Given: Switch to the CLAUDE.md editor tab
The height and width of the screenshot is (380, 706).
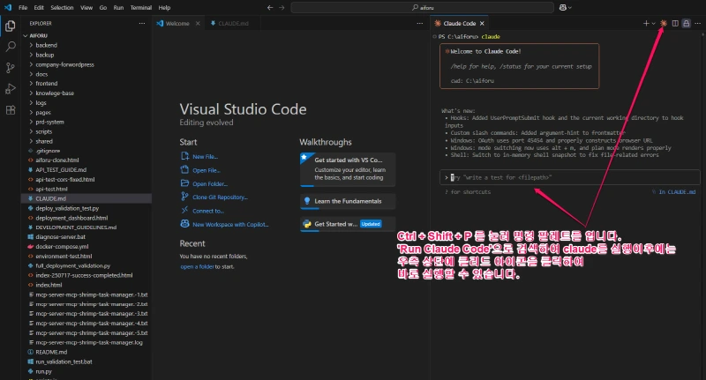Looking at the screenshot, I should click(233, 24).
